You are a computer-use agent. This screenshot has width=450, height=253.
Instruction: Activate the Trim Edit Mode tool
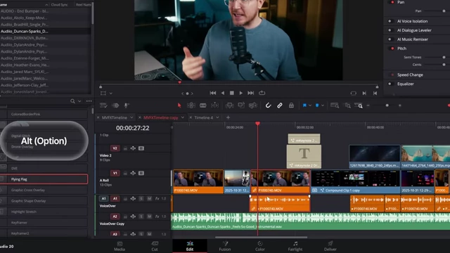(x=191, y=105)
